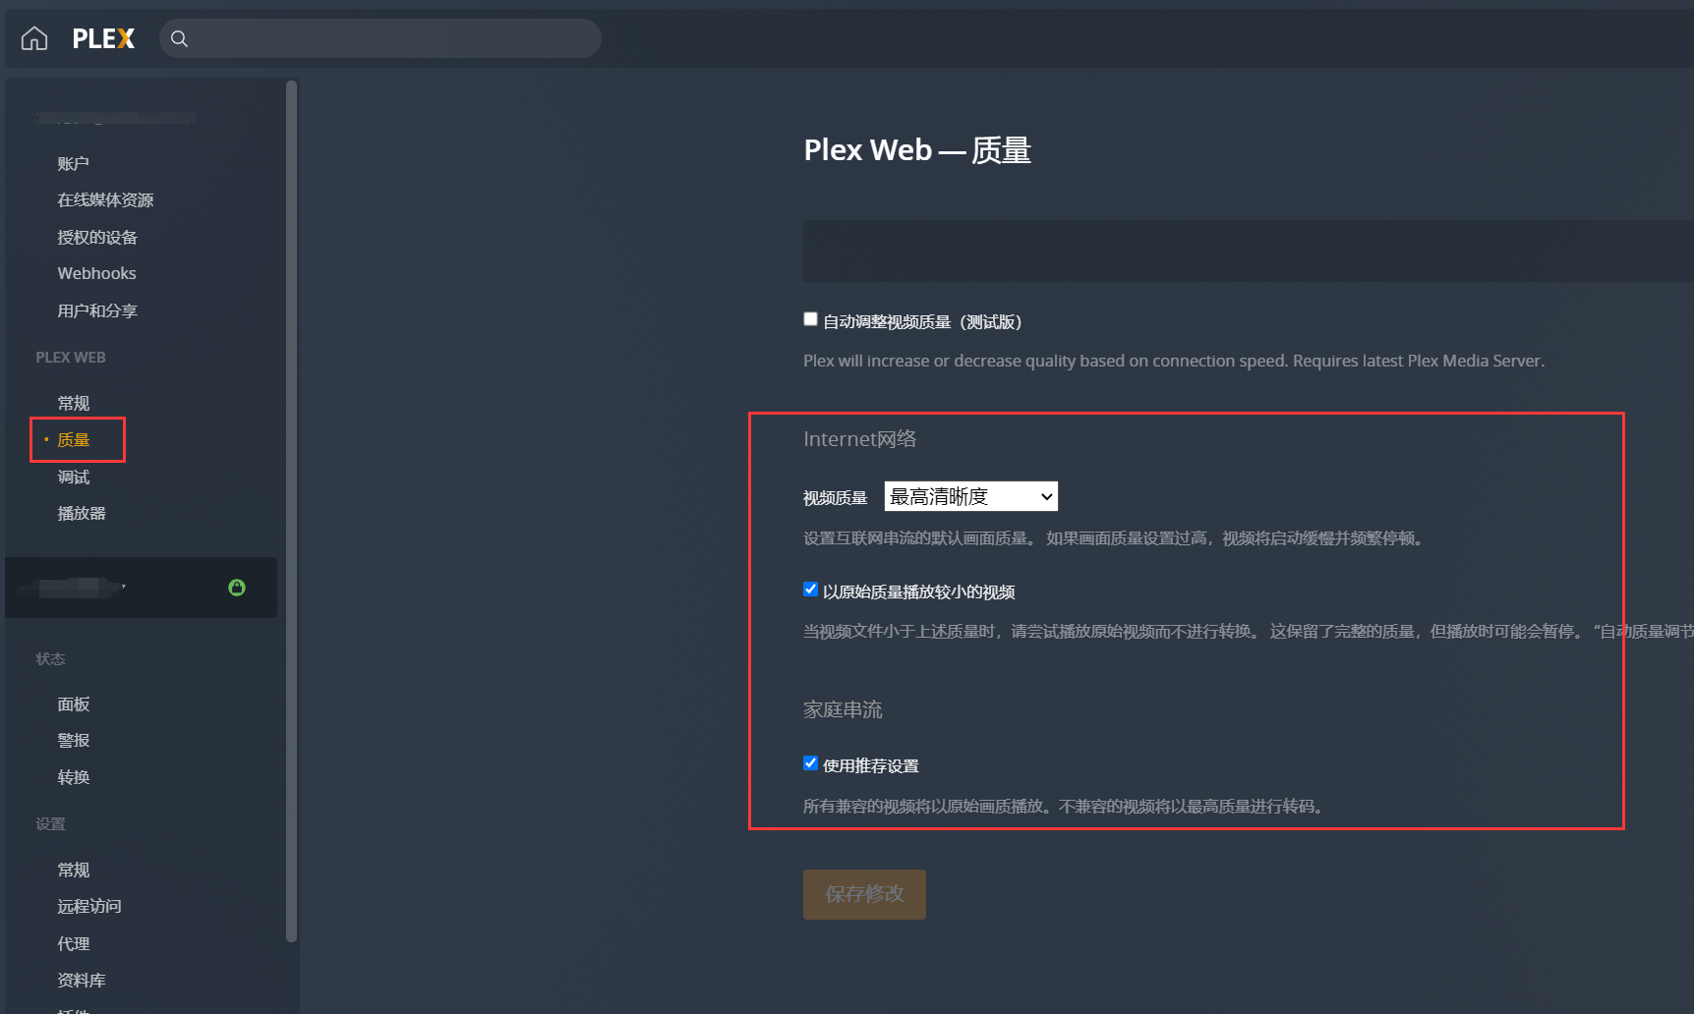The image size is (1694, 1014).
Task: Select 面板 under 状态
Action: [73, 704]
